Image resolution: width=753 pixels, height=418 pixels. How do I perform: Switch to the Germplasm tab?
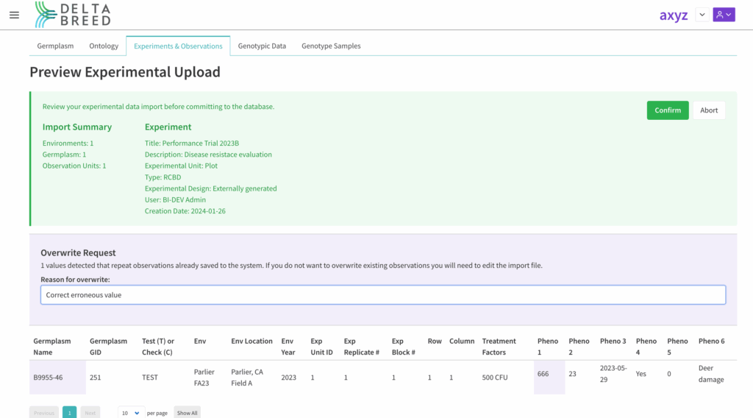pyautogui.click(x=55, y=46)
